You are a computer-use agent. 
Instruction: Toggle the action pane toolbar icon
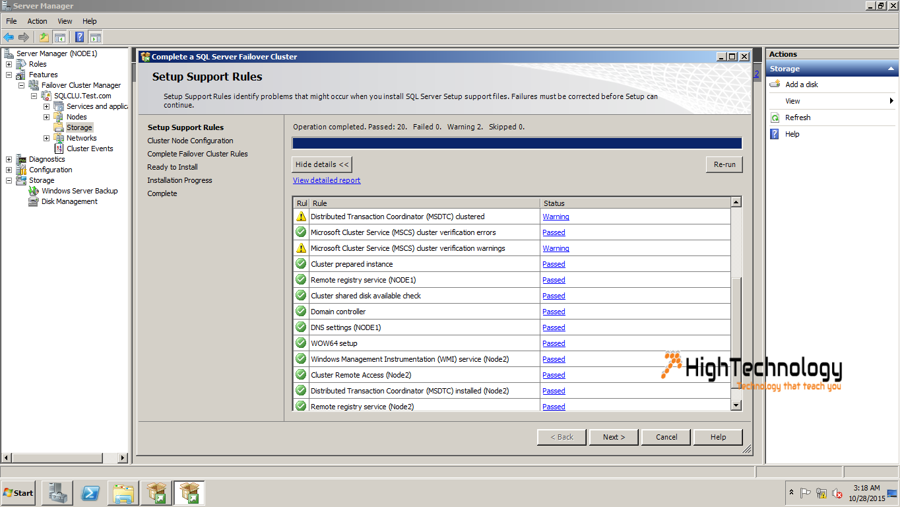[x=95, y=37]
